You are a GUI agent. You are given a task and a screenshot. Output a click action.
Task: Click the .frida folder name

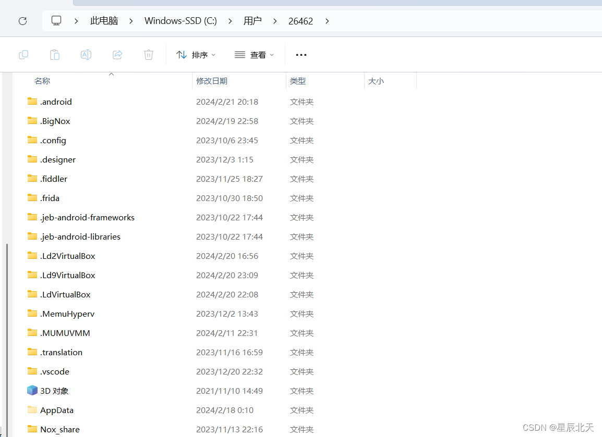click(50, 198)
